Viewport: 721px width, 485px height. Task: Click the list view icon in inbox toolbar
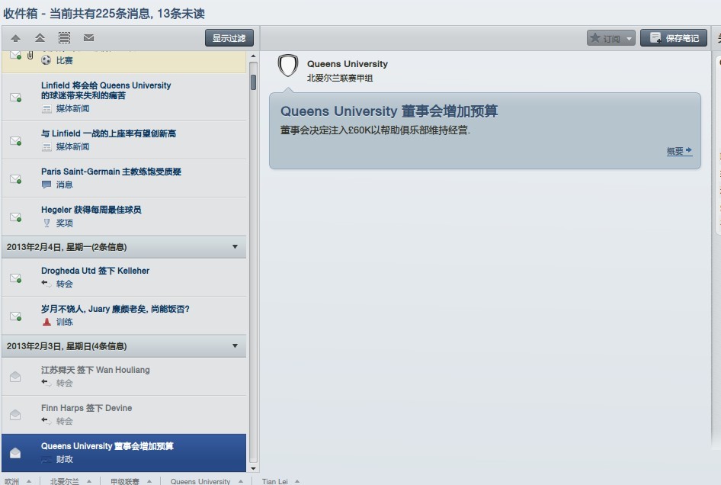pyautogui.click(x=64, y=38)
